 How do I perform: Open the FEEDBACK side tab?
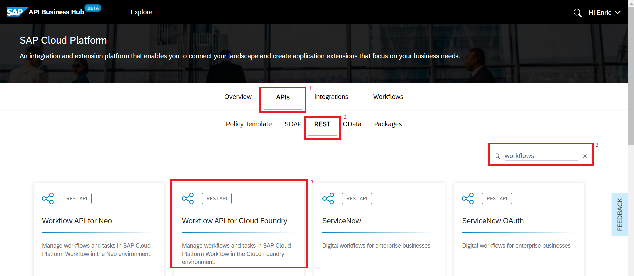(x=619, y=215)
